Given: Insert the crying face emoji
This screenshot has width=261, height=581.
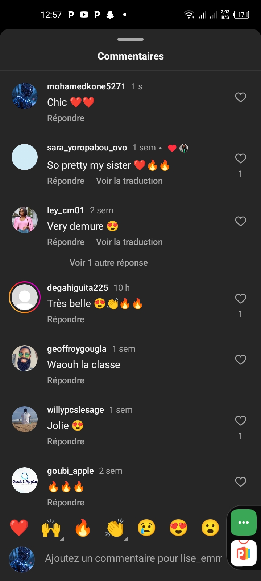Looking at the screenshot, I should (x=146, y=528).
